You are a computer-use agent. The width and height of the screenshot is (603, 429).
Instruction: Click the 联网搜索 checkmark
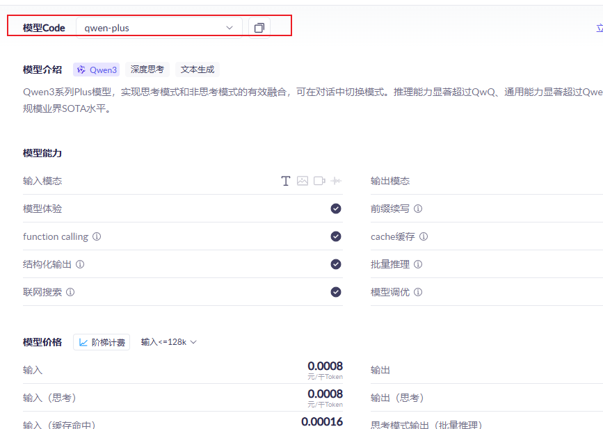coord(336,292)
